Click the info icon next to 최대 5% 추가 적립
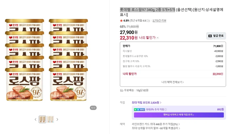Viewport: 233px width, 134px height. pos(166,110)
